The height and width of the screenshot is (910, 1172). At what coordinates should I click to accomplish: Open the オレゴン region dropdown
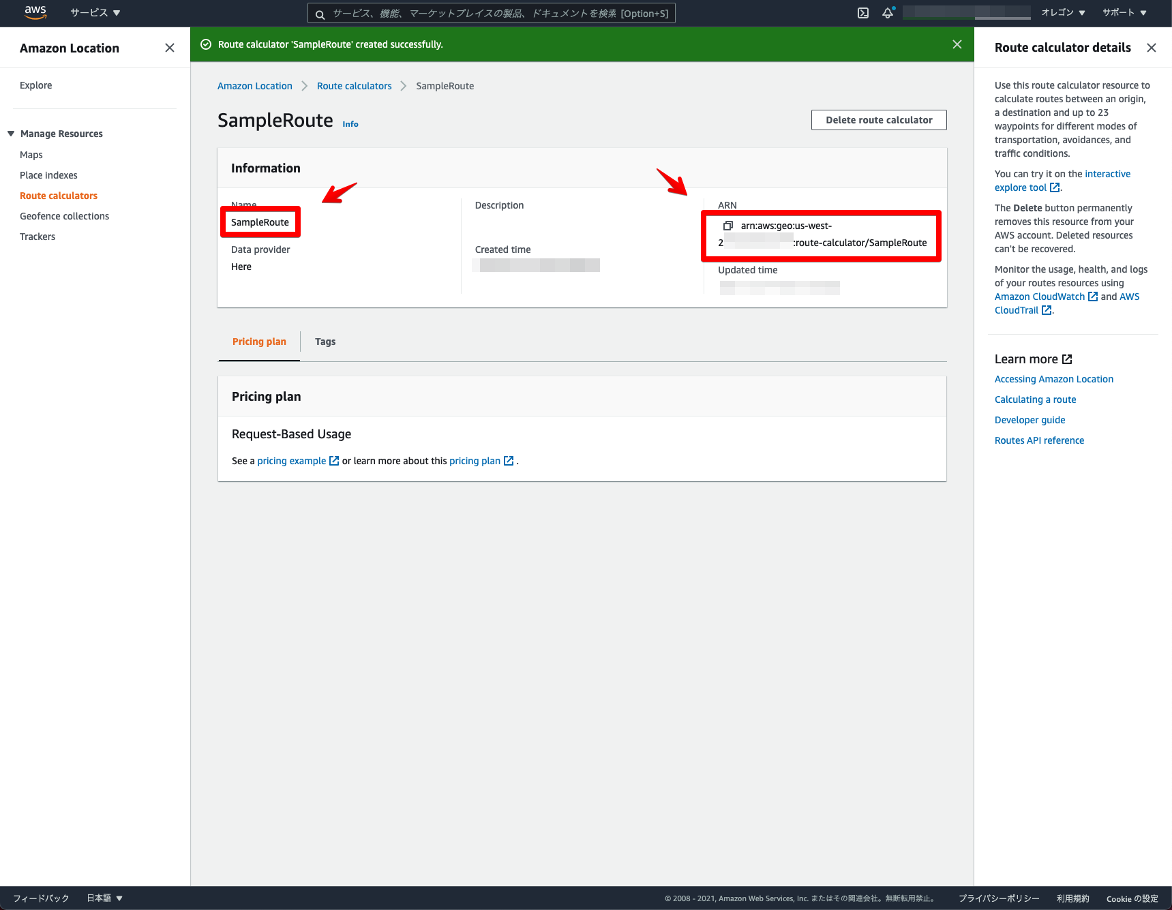[1063, 13]
